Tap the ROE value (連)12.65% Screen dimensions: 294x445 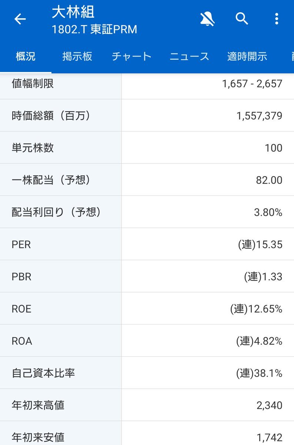256,309
